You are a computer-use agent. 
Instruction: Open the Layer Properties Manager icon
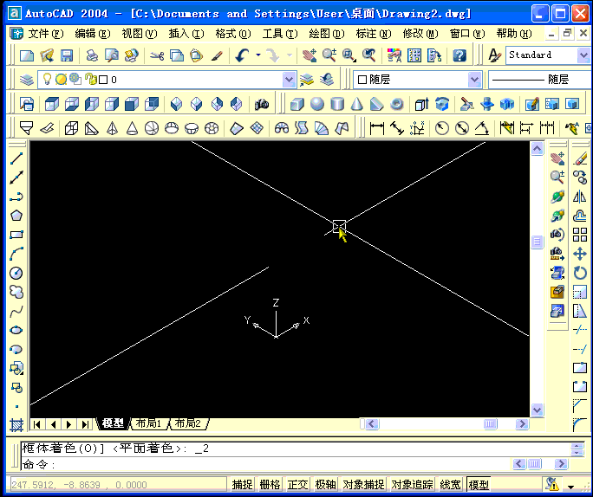[x=27, y=80]
